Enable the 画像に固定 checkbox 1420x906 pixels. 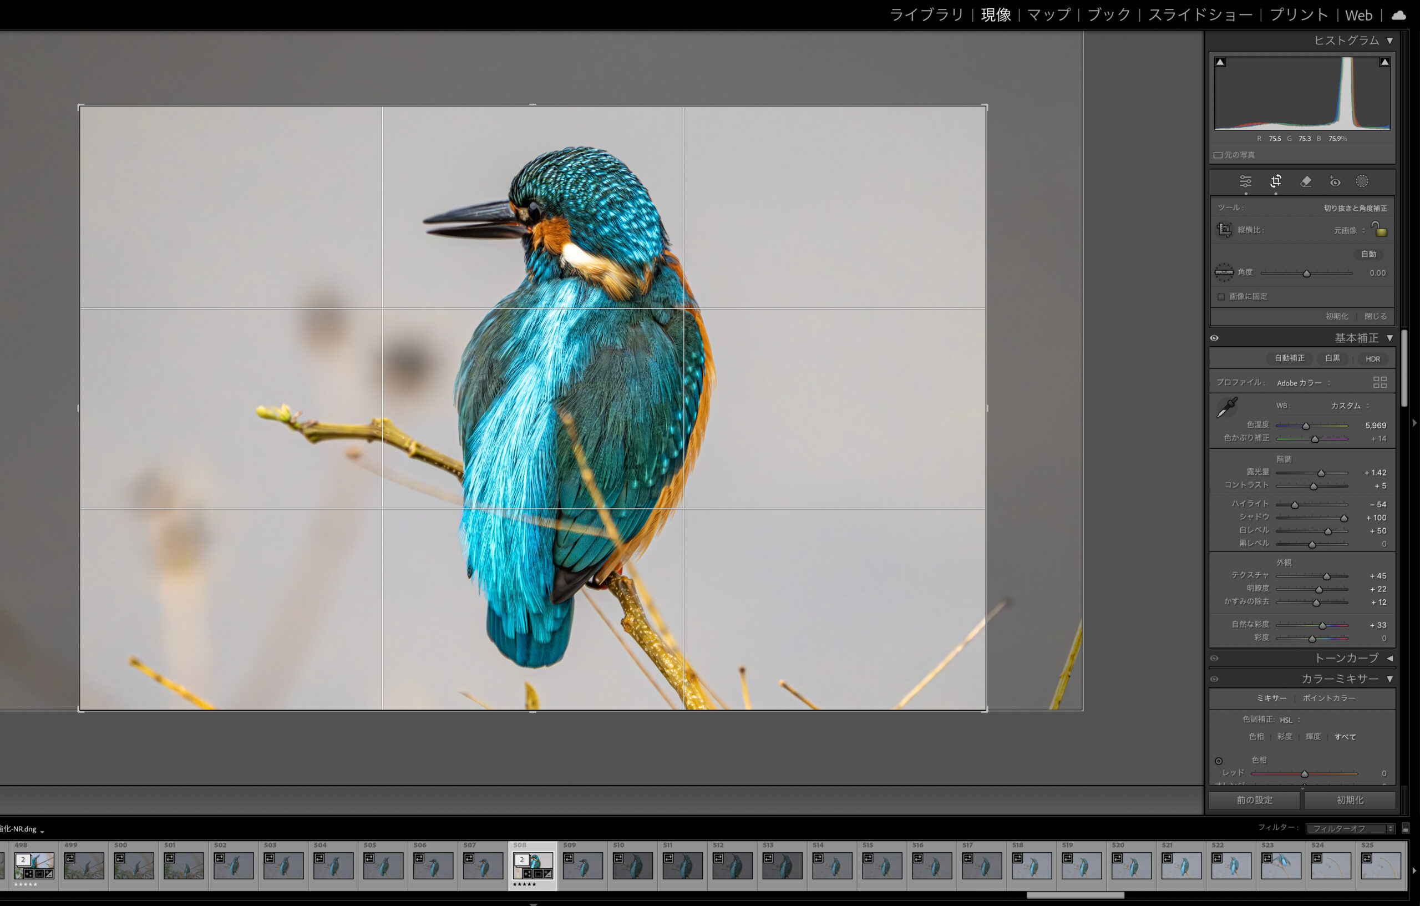(1221, 296)
